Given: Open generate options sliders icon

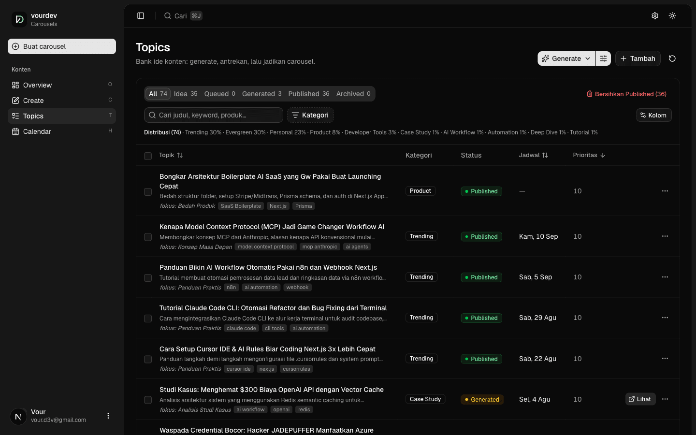Looking at the screenshot, I should click(x=603, y=58).
